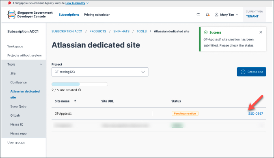Image resolution: width=274 pixels, height=158 pixels.
Task: Select Atlassian dedicated site in sidebar
Action: click(x=25, y=94)
